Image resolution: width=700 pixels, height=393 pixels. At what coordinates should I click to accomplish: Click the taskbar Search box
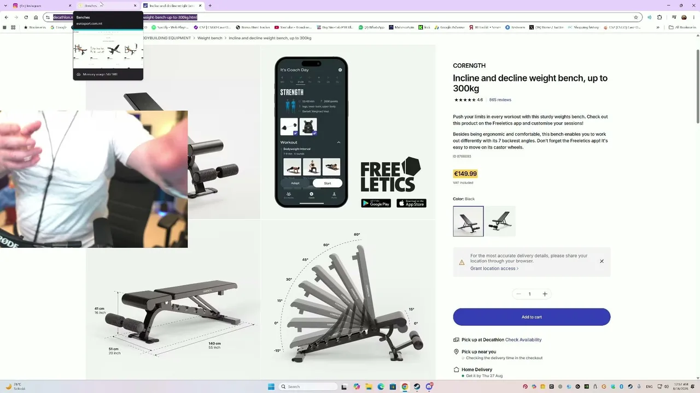(308, 386)
